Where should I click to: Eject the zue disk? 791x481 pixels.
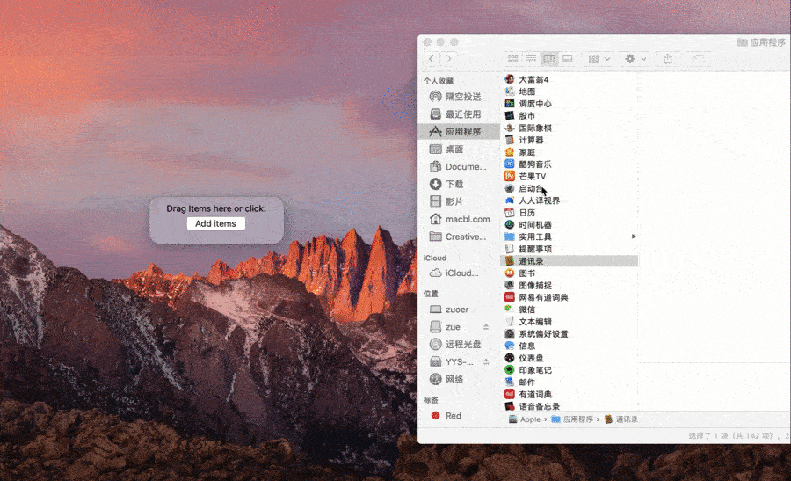tap(486, 327)
